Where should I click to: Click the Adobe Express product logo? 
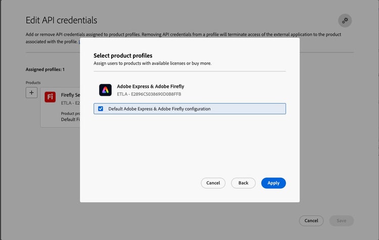click(x=105, y=90)
